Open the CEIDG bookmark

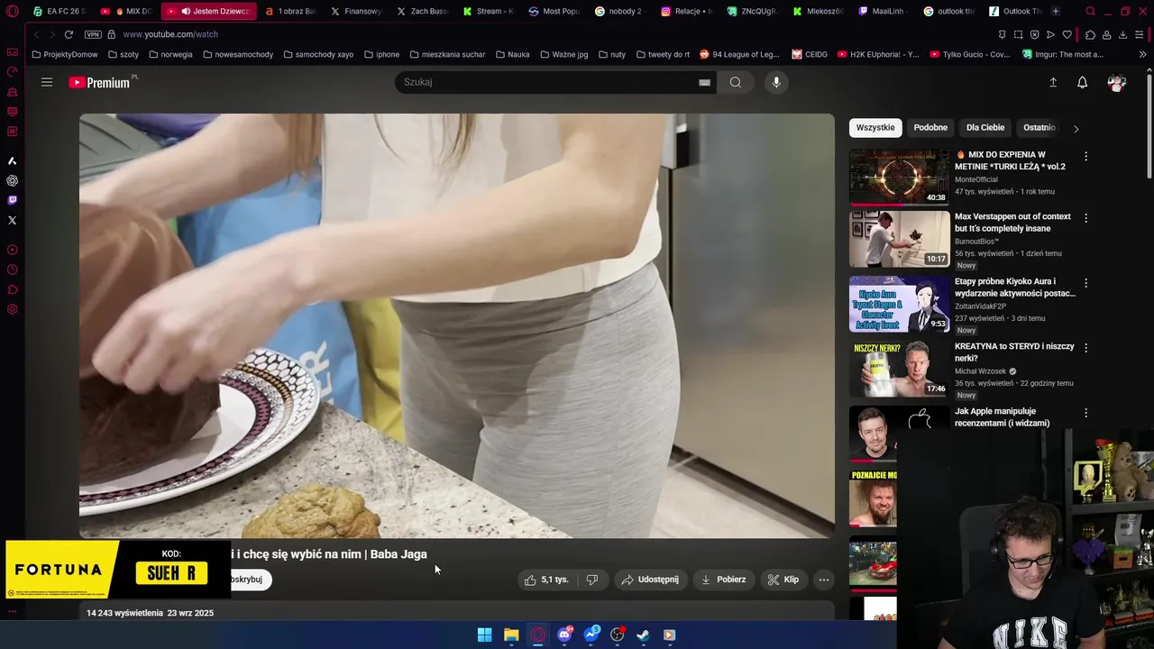coord(810,54)
